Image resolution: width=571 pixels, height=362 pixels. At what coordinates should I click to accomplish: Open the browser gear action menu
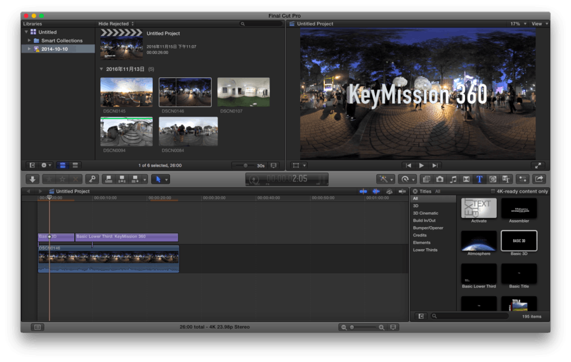[x=46, y=165]
